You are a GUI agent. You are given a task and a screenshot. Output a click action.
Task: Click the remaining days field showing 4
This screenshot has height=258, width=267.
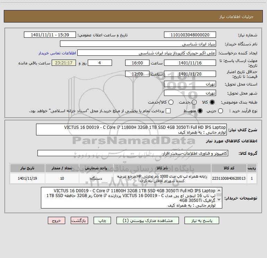coord(100,63)
